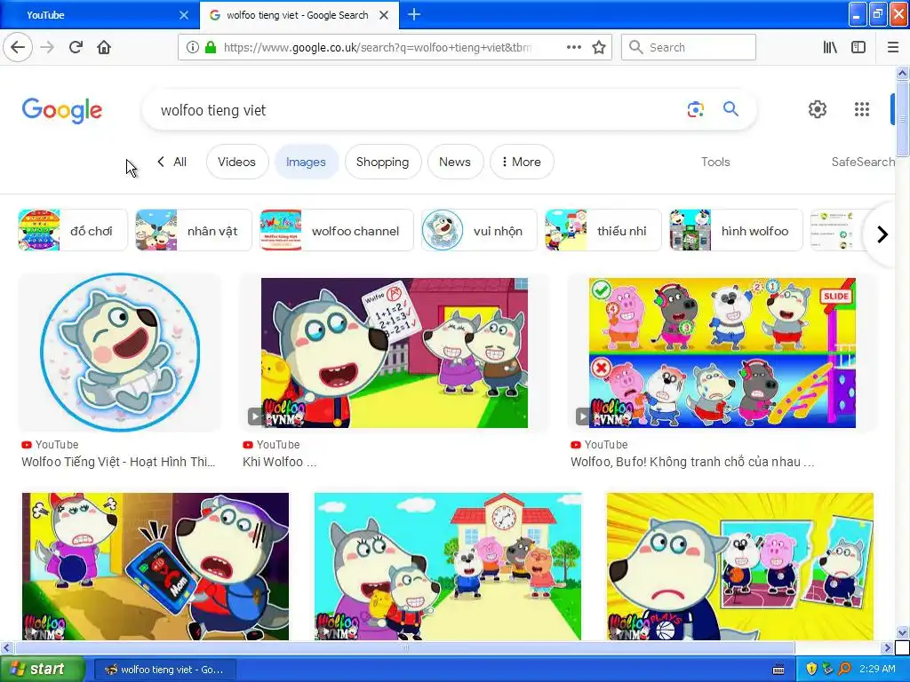Filter by the hình wolfoo chip

(x=736, y=230)
